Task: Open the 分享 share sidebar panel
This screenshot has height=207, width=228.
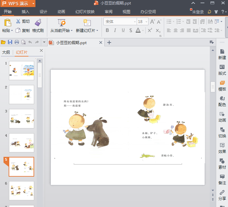Action: tap(222, 195)
